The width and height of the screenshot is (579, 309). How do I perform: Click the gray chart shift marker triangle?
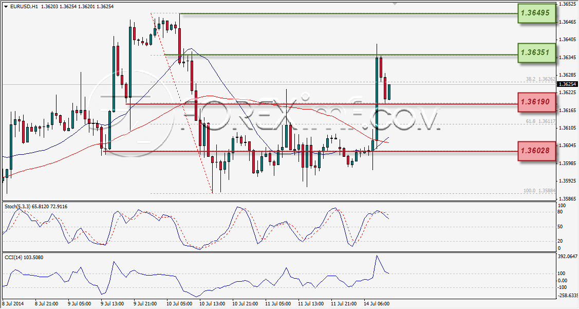point(395,4)
